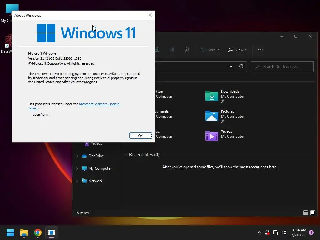Click the winver app taskbar icon

[52, 232]
